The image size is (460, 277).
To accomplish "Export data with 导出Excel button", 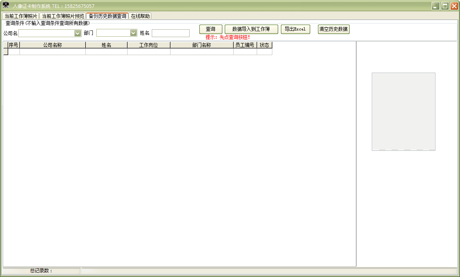I will click(295, 29).
